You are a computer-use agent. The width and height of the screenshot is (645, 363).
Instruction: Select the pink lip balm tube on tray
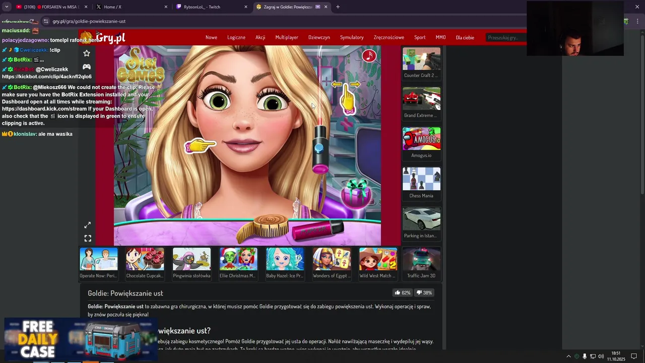(317, 230)
